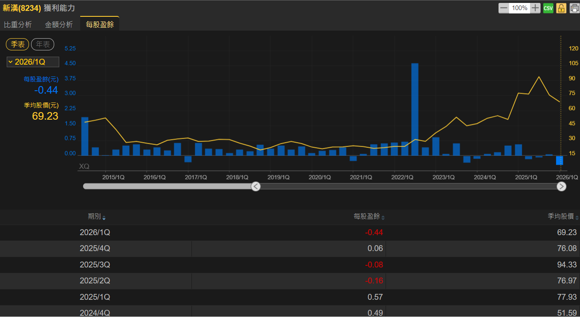Click the left chart range handle arrow
Viewport: 580px width, 317px height.
point(256,186)
